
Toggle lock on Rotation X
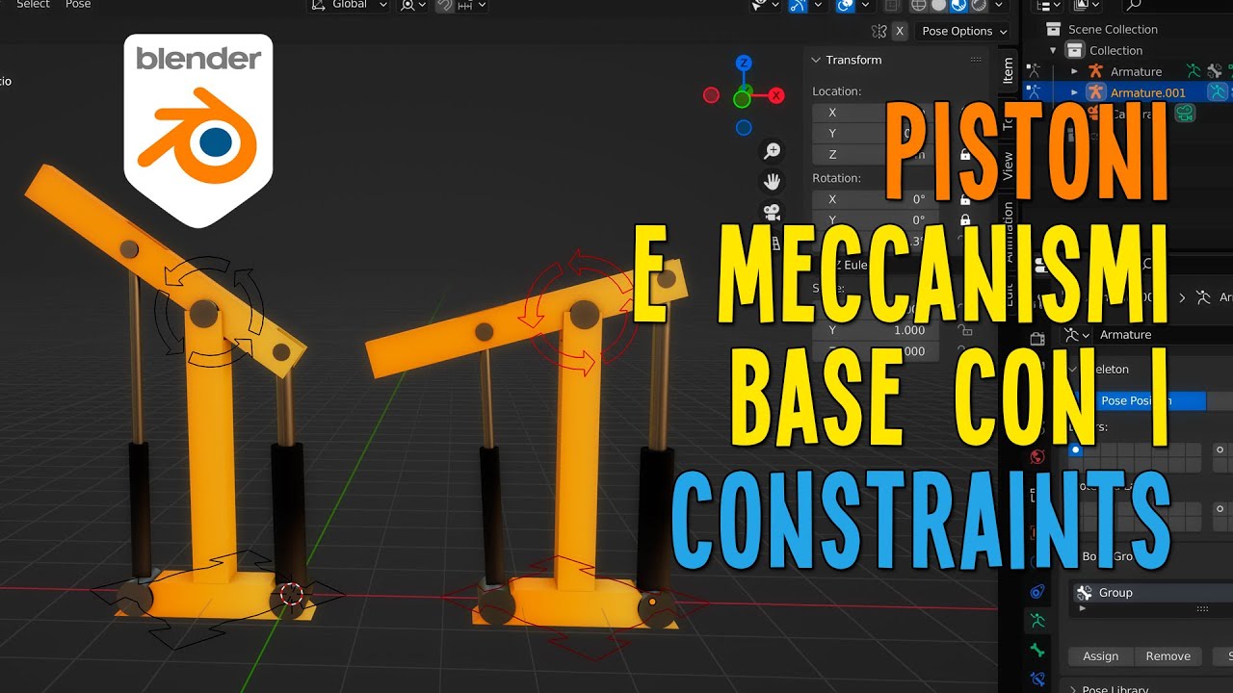click(x=964, y=199)
